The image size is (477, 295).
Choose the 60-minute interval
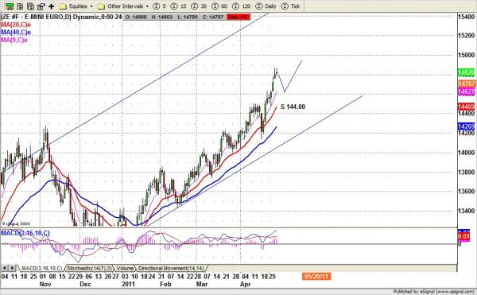point(219,6)
